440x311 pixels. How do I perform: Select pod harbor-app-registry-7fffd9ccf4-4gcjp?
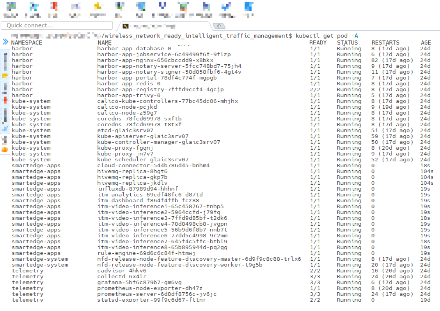pos(160,90)
